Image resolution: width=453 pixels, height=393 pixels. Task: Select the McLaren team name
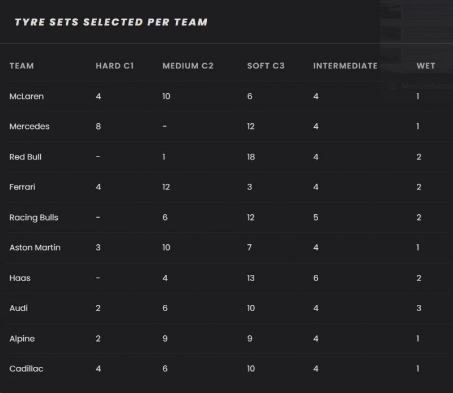coord(27,96)
